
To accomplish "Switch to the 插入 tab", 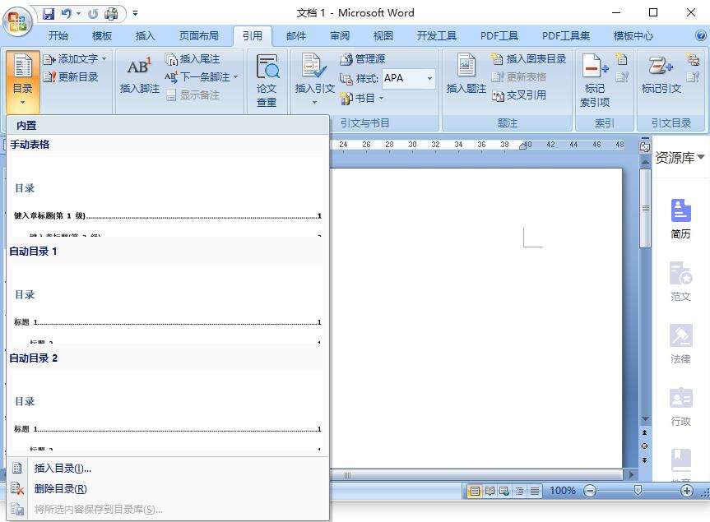I will coord(146,35).
